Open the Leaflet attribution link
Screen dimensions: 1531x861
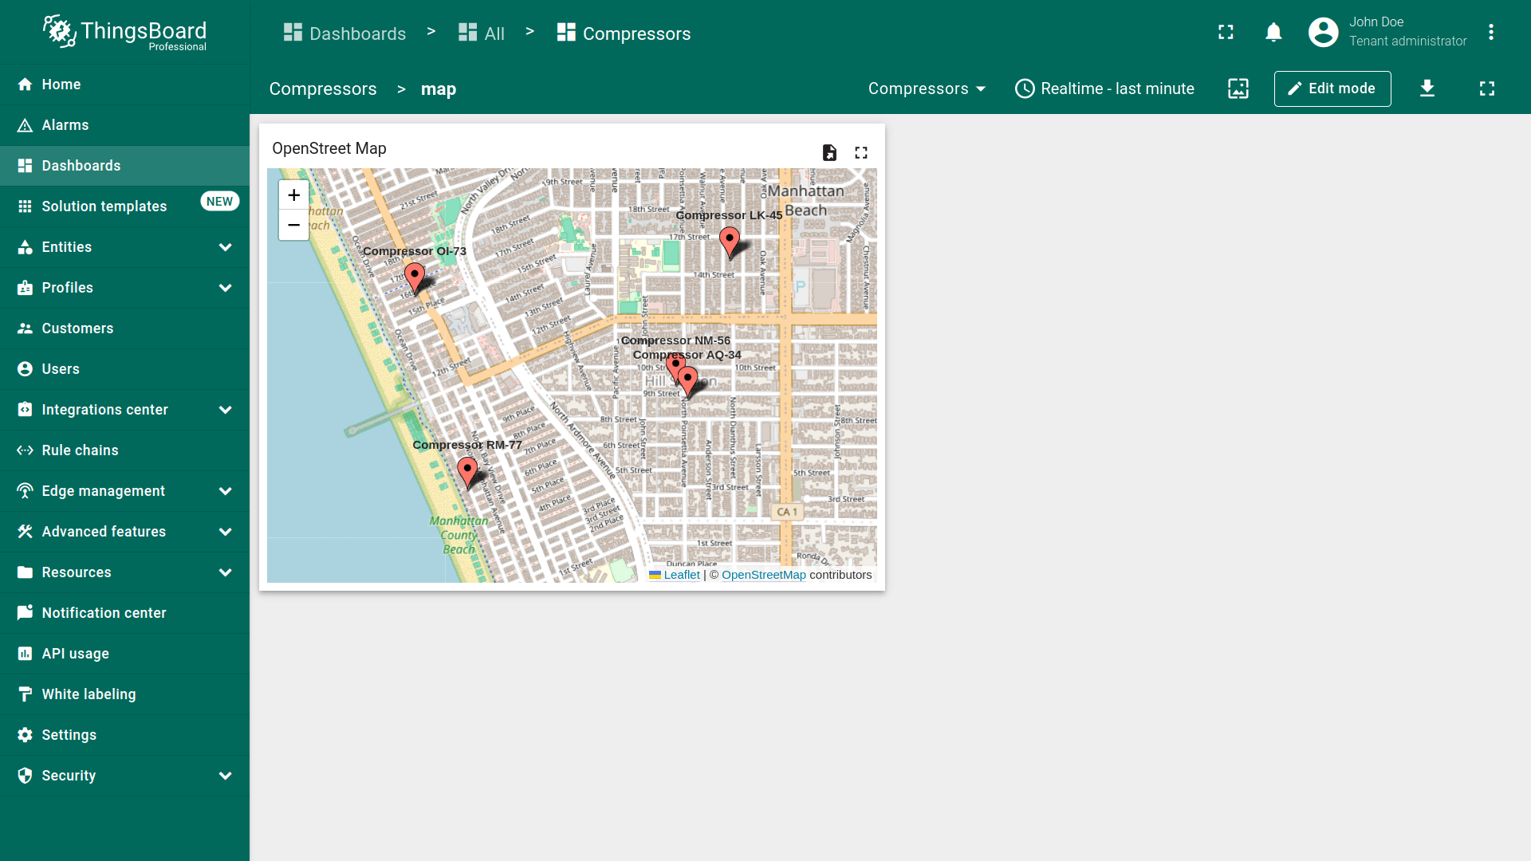click(681, 575)
